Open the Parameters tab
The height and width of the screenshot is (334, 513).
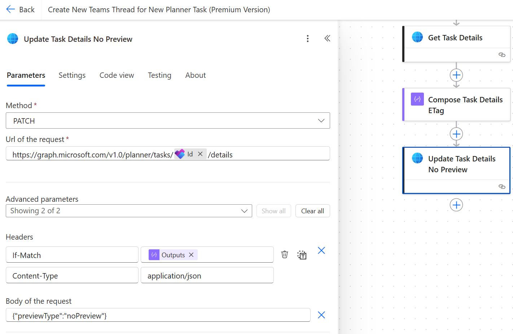pyautogui.click(x=26, y=75)
